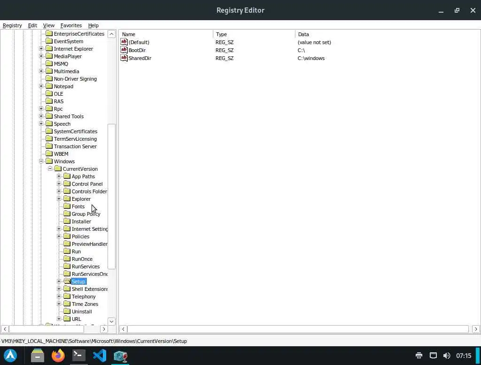The image size is (481, 365).
Task: Click the SharedDir string value icon
Action: pos(124,58)
